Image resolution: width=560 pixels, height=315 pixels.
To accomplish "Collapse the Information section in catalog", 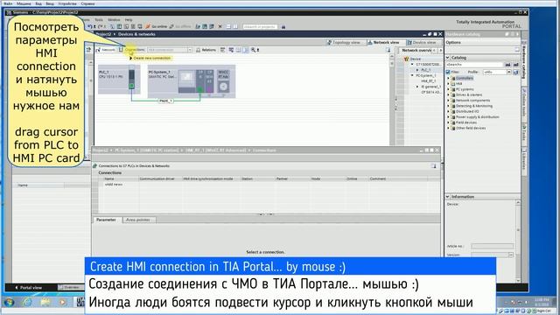I will tap(448, 197).
